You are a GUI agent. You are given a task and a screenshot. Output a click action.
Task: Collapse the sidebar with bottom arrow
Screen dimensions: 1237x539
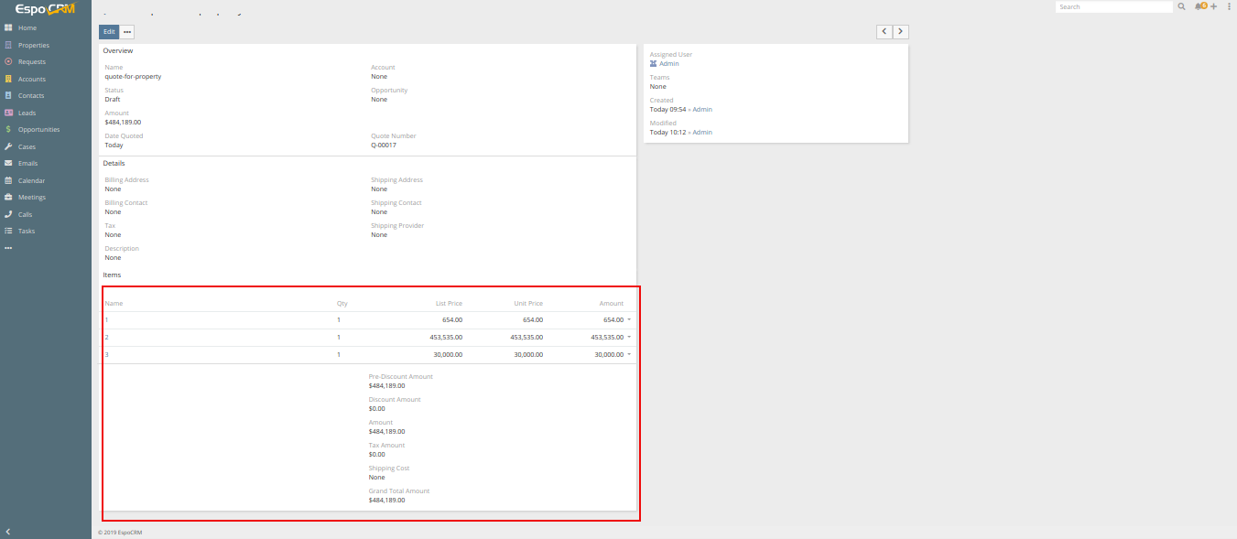[8, 532]
